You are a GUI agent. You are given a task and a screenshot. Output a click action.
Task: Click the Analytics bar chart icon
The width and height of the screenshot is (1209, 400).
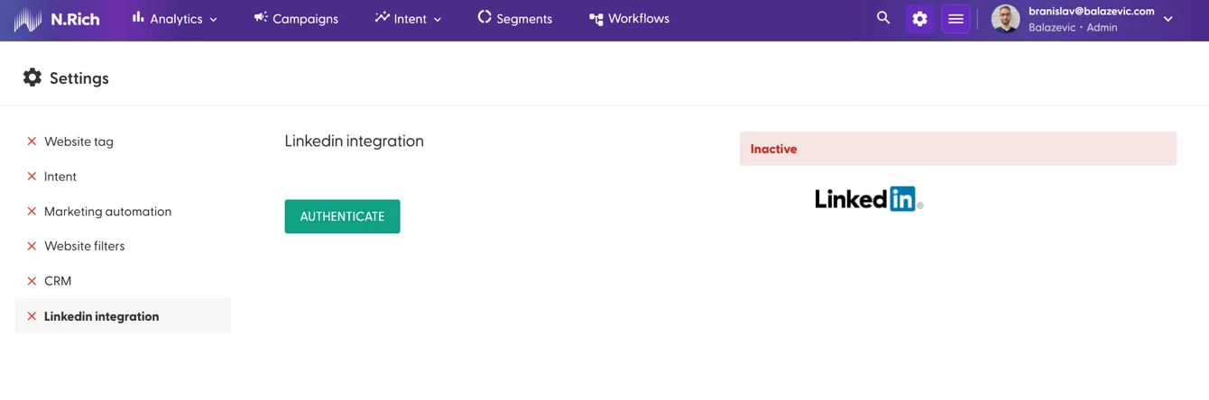coord(138,17)
